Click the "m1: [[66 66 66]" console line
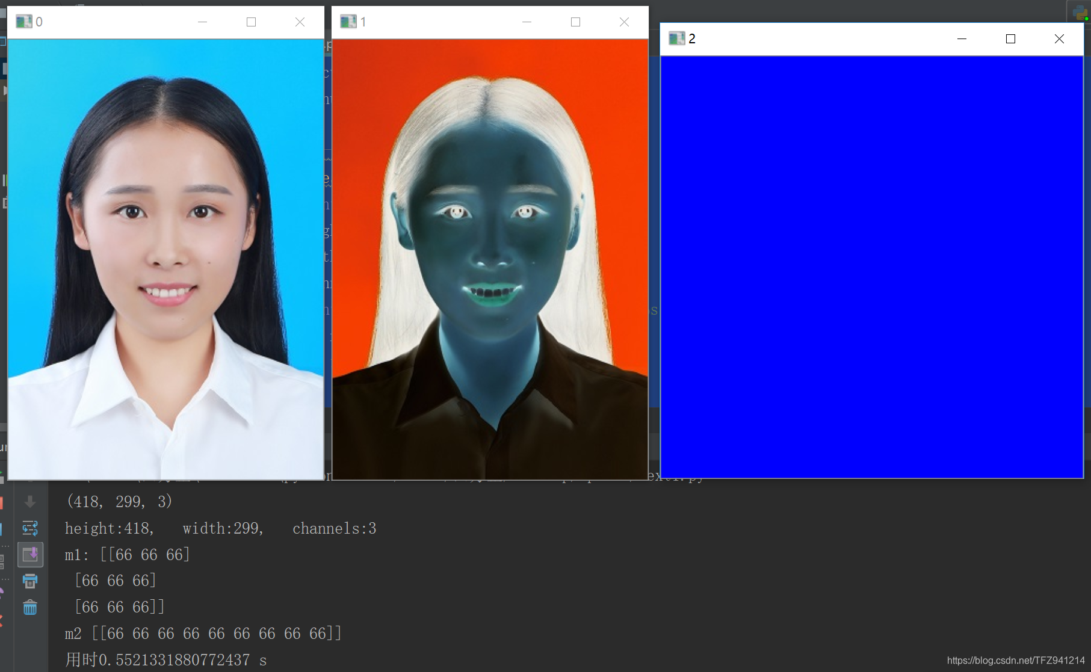 pos(128,555)
